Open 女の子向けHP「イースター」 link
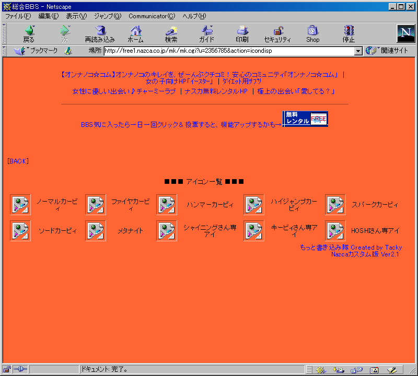 (179, 81)
